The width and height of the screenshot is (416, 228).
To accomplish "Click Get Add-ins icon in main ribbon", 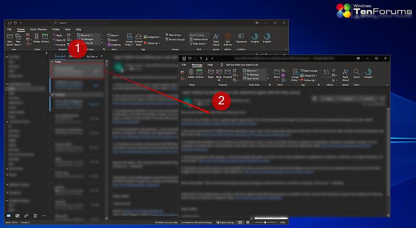I will pyautogui.click(x=227, y=39).
